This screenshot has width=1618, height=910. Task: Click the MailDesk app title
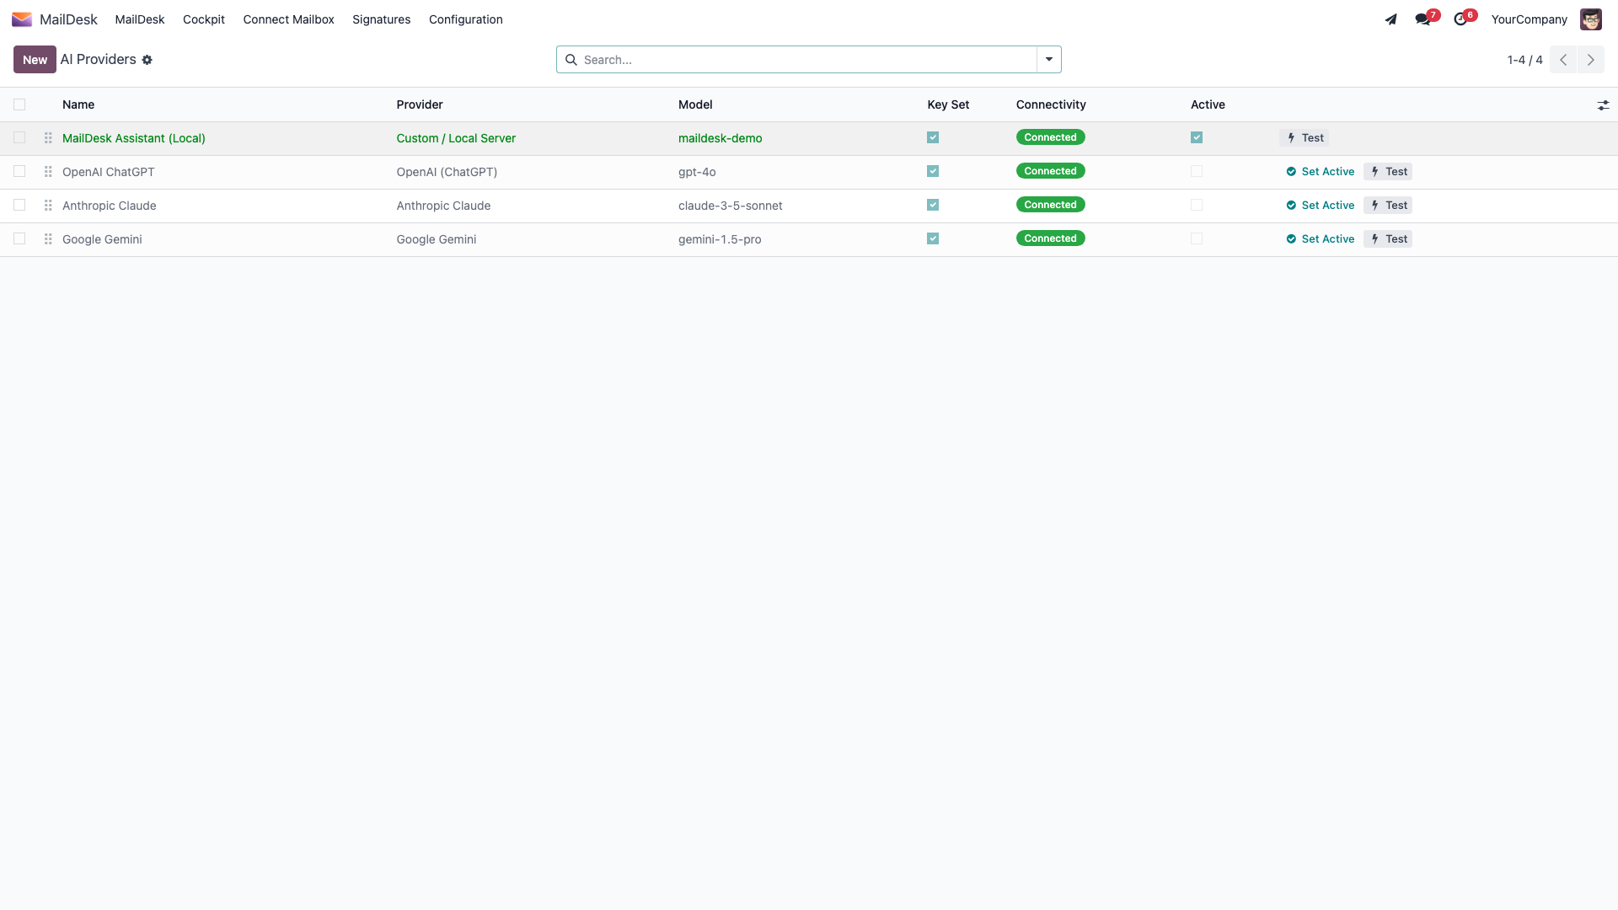(x=68, y=19)
